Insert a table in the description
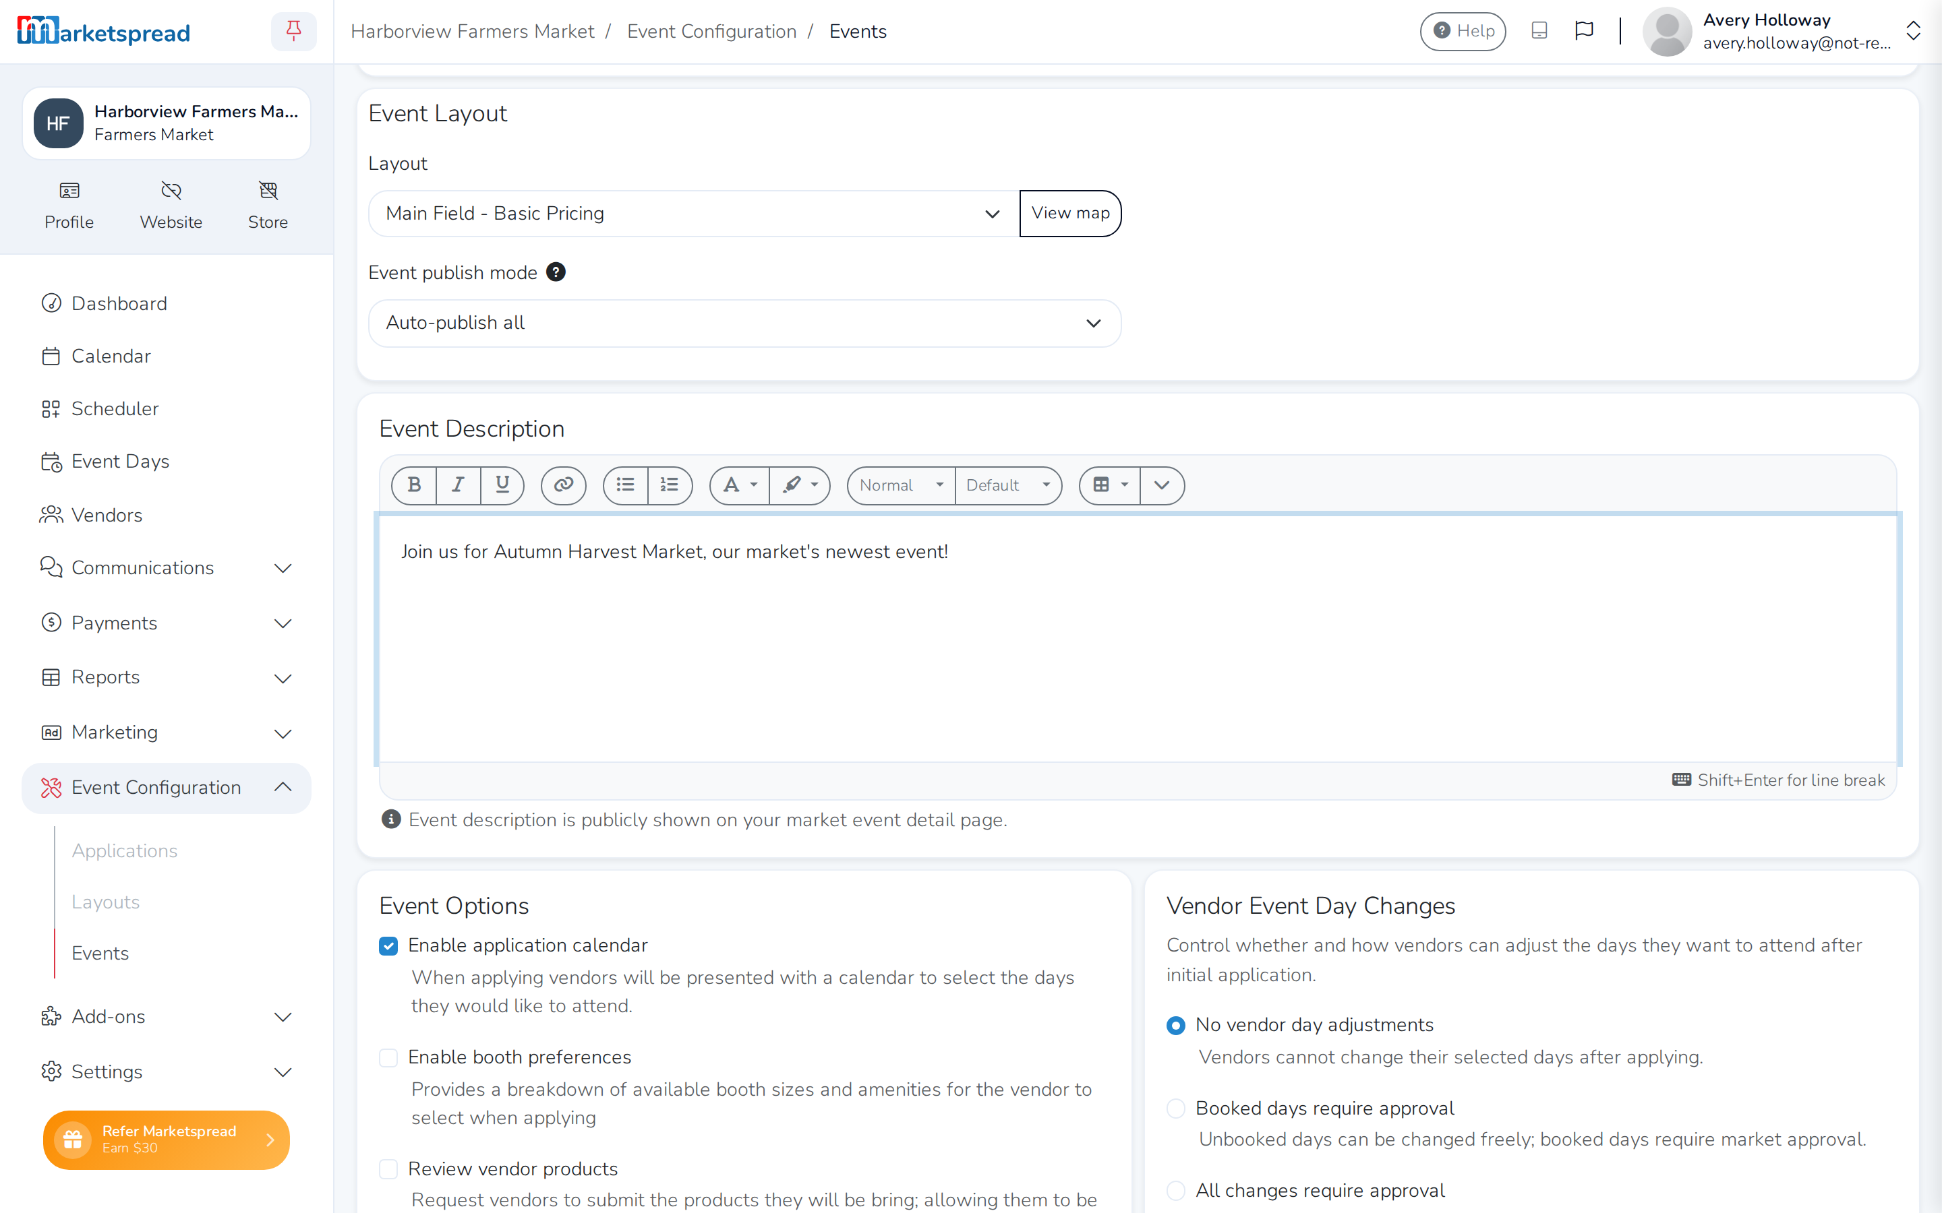Image resolution: width=1942 pixels, height=1213 pixels. pos(1110,485)
